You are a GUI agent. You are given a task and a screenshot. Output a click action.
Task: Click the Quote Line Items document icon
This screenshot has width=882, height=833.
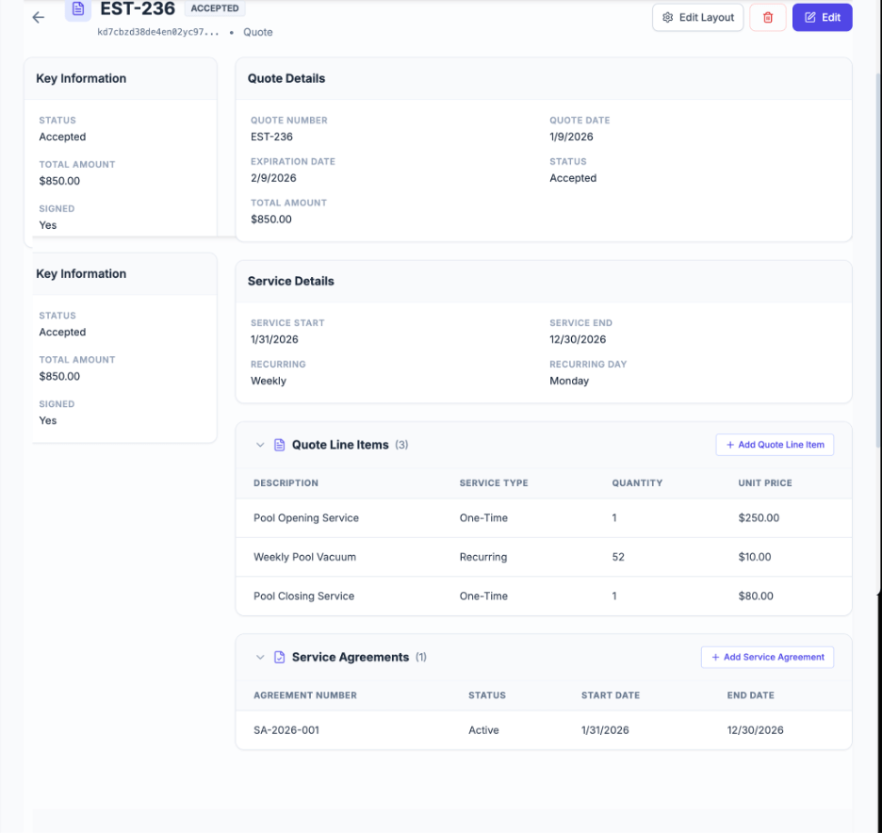point(279,445)
